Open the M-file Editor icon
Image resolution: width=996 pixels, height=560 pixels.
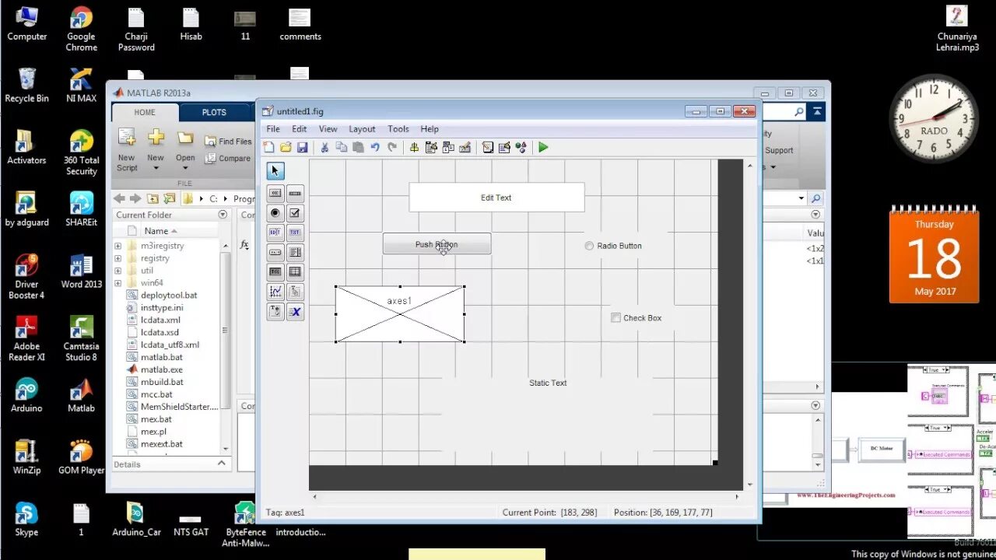pyautogui.click(x=488, y=147)
